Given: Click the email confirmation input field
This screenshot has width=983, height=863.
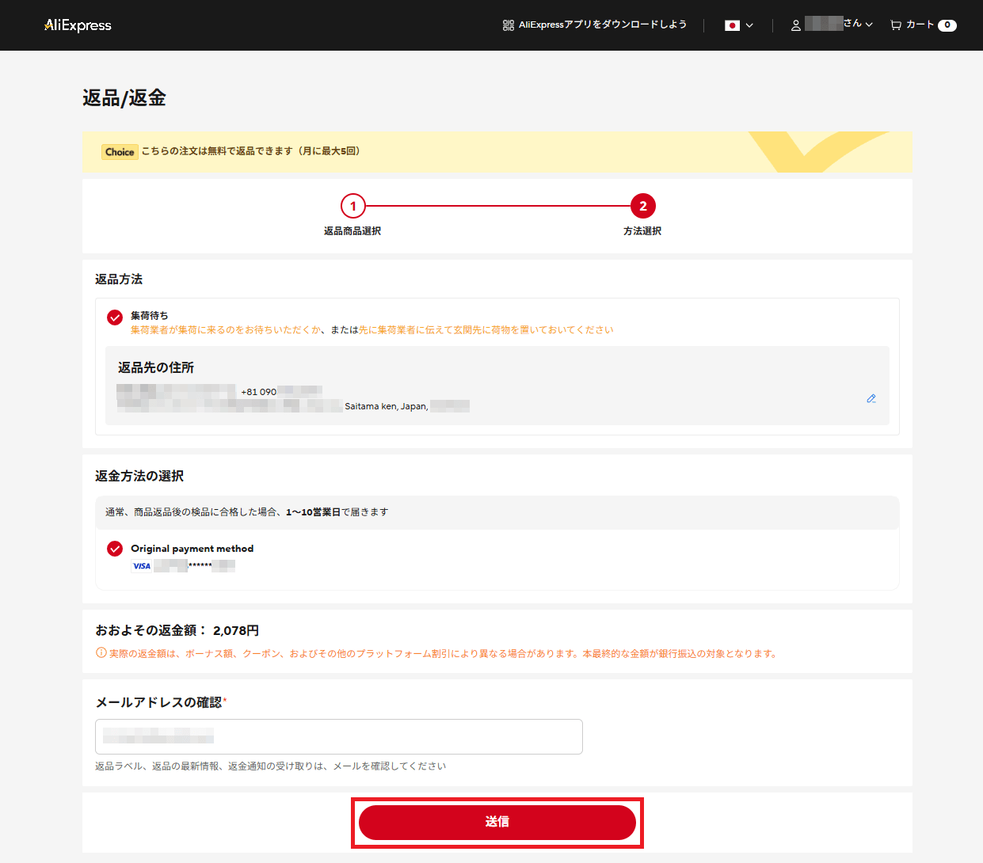Looking at the screenshot, I should 339,737.
